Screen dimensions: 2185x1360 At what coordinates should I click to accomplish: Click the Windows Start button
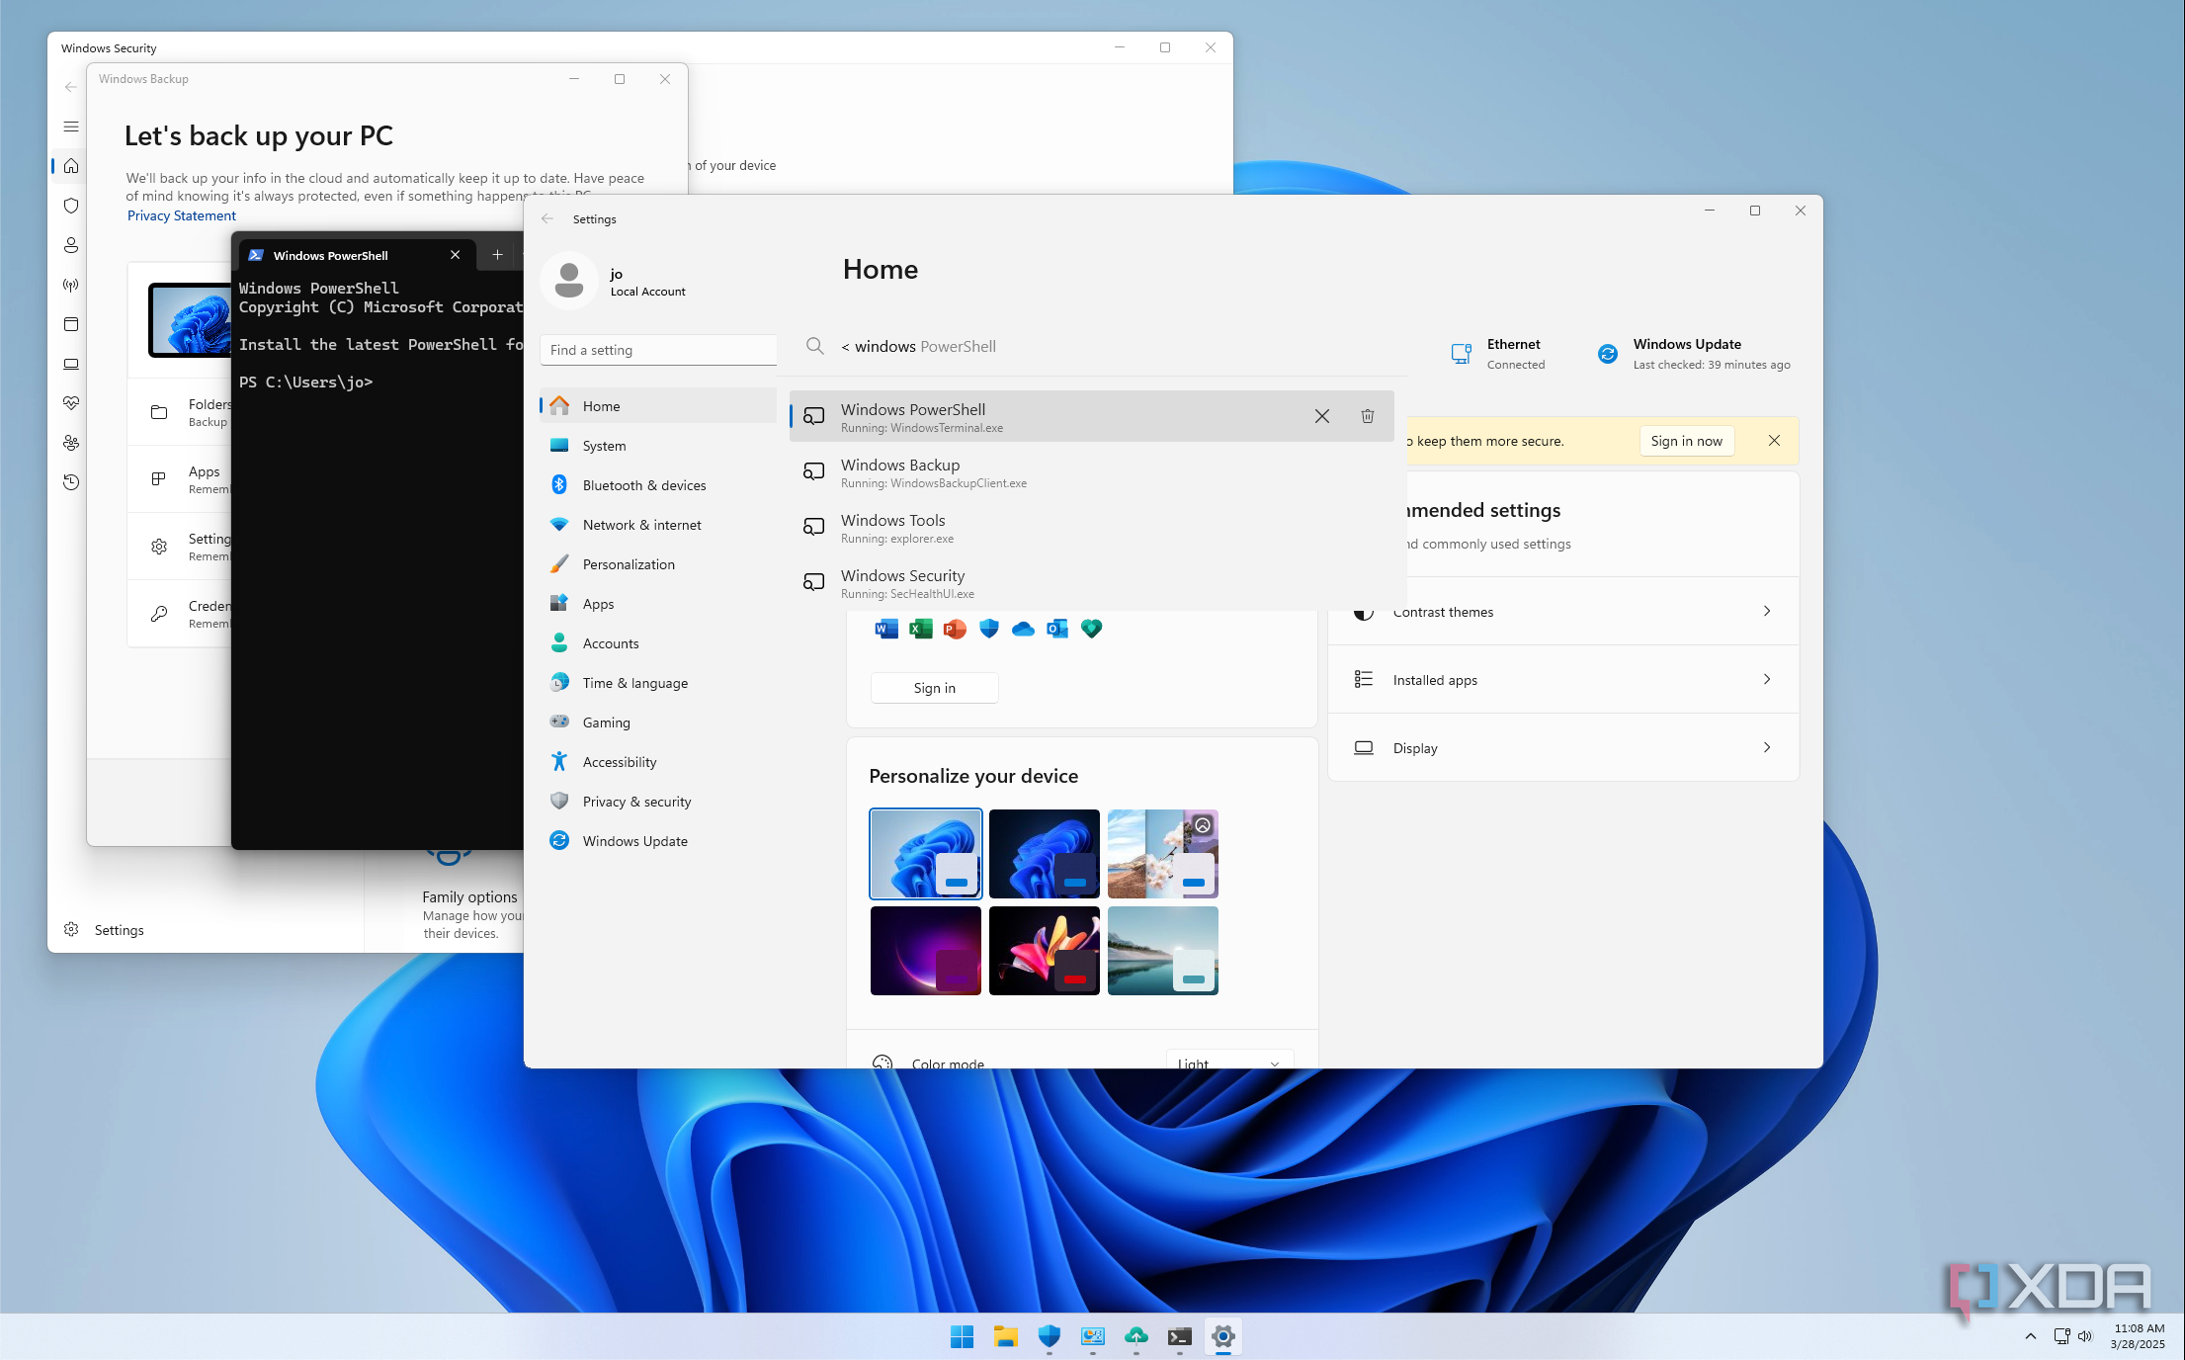coord(962,1336)
